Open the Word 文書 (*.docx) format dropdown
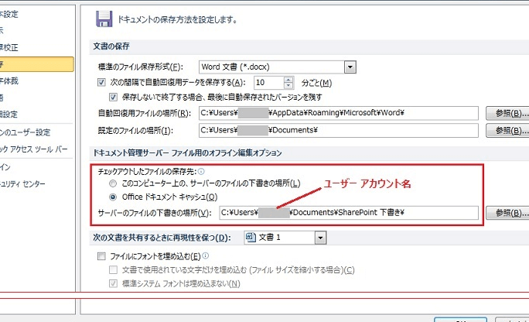Viewport: 529px width, 322px height. (x=350, y=67)
